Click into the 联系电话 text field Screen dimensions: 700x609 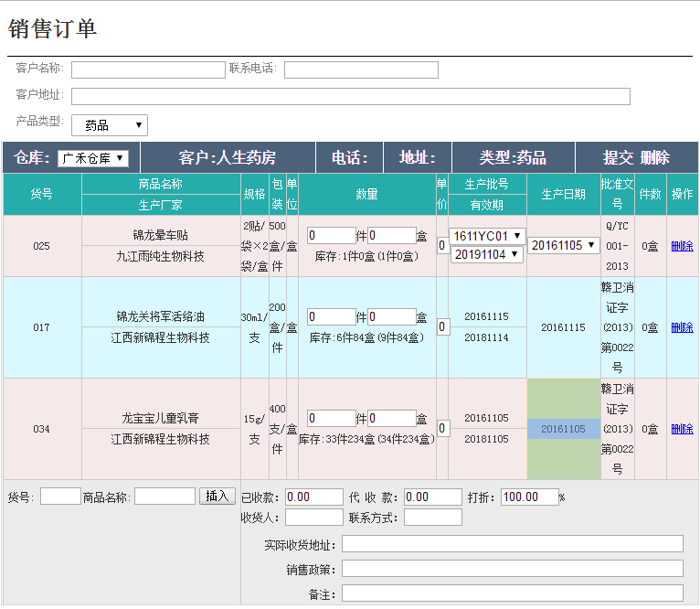[x=361, y=70]
